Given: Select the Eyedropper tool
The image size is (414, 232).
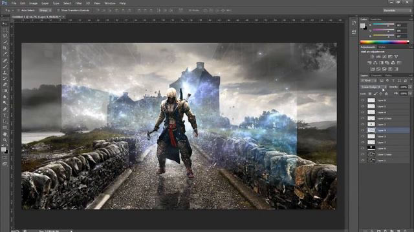Looking at the screenshot, I should pos(5,54).
